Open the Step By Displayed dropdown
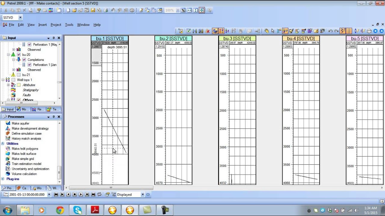Viewport: 385px width, 216px height. [143, 195]
